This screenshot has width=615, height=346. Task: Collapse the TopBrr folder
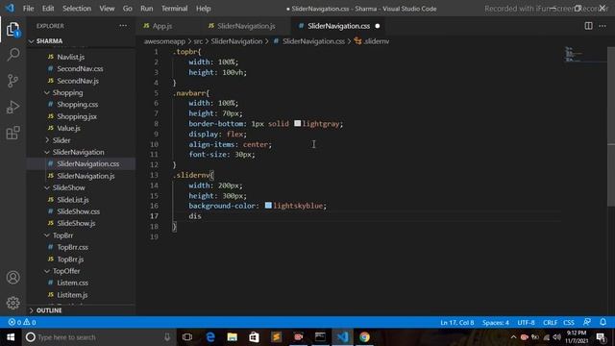(x=62, y=235)
